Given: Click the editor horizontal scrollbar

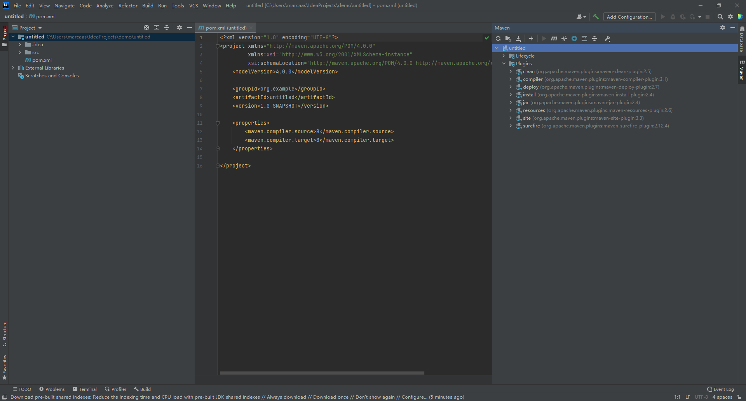Looking at the screenshot, I should (x=322, y=373).
